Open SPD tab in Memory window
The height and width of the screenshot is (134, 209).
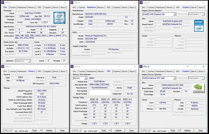click(39, 71)
